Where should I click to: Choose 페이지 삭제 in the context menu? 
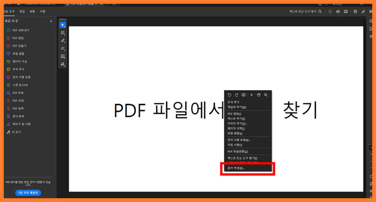[x=236, y=129]
